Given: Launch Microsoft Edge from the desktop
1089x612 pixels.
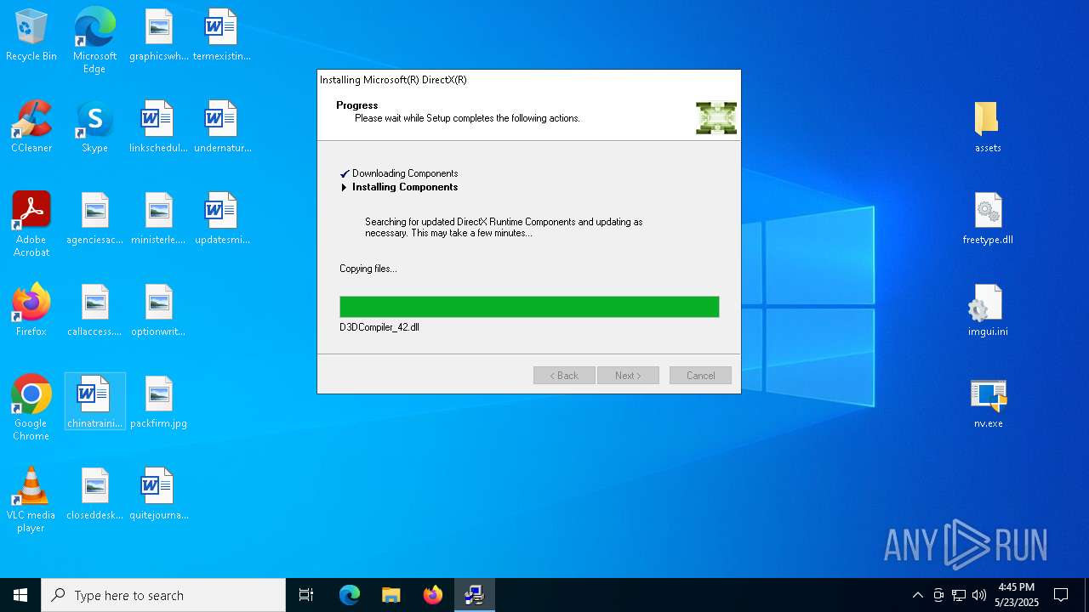Looking at the screenshot, I should [x=94, y=41].
